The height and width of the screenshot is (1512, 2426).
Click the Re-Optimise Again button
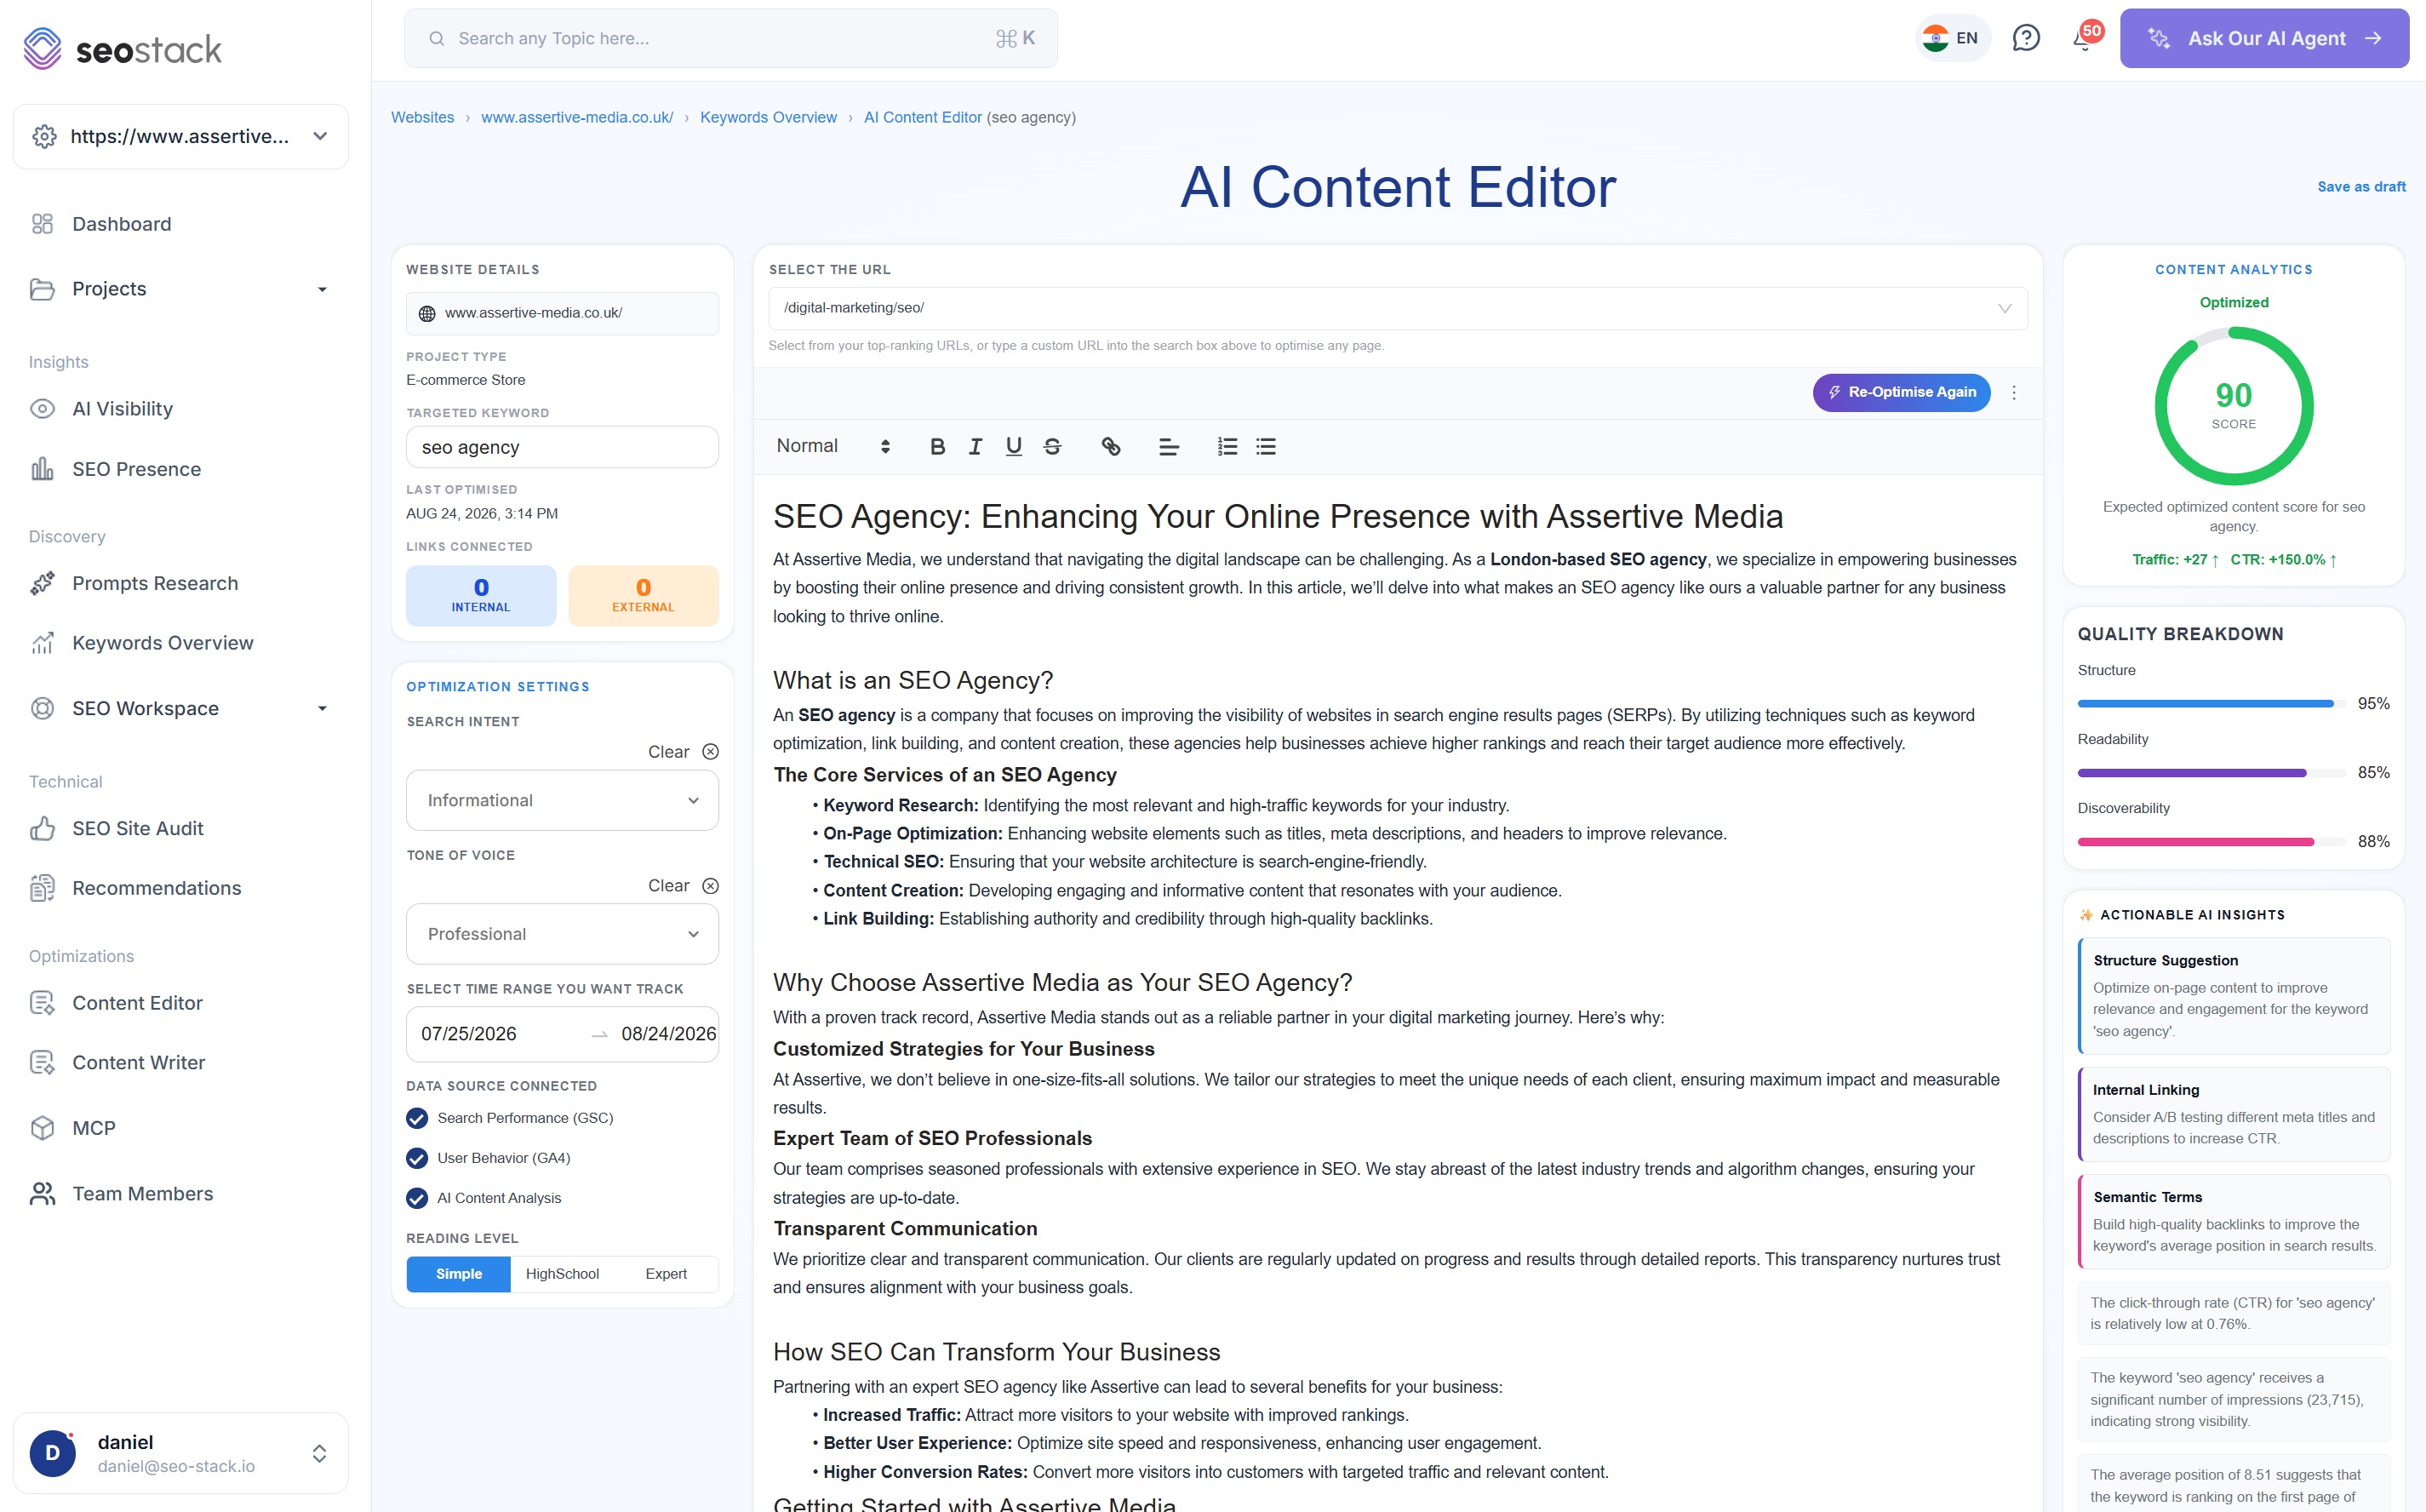coord(1901,392)
